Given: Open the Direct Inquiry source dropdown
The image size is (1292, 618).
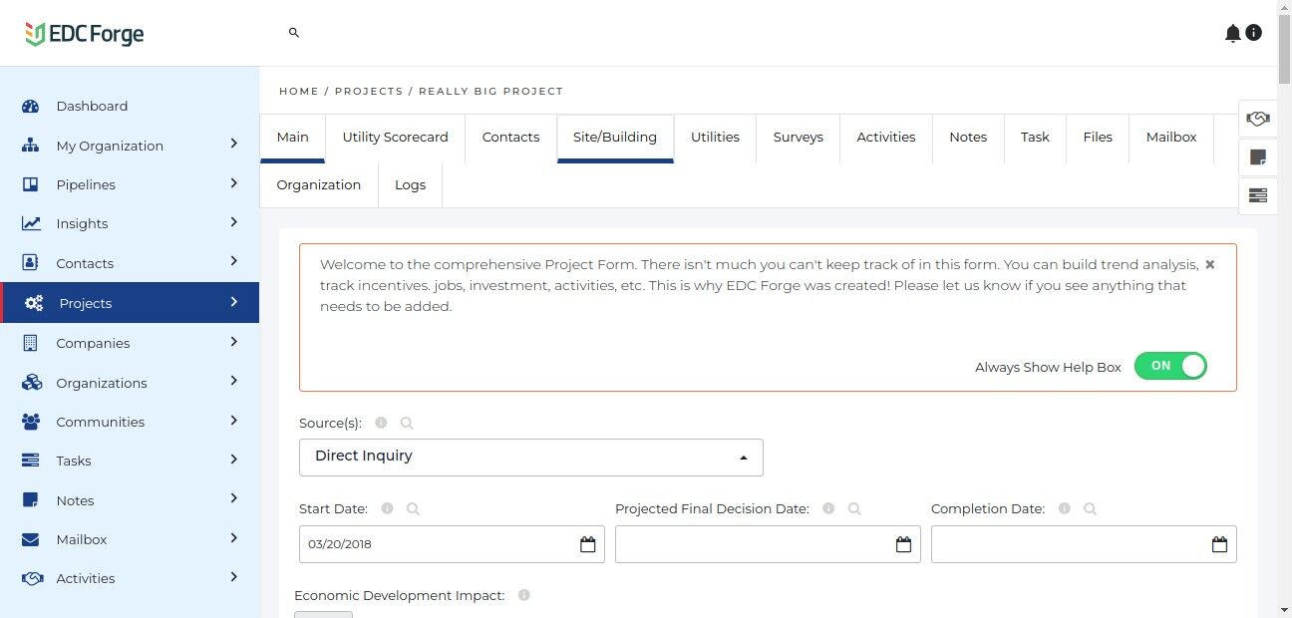Looking at the screenshot, I should (x=530, y=457).
